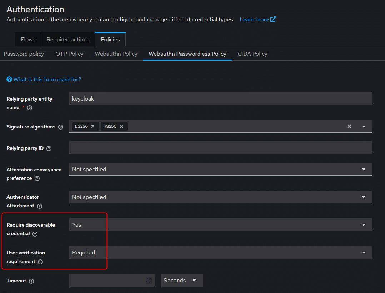Select Webauthn Passwordless Policy sub-tab

tap(187, 54)
